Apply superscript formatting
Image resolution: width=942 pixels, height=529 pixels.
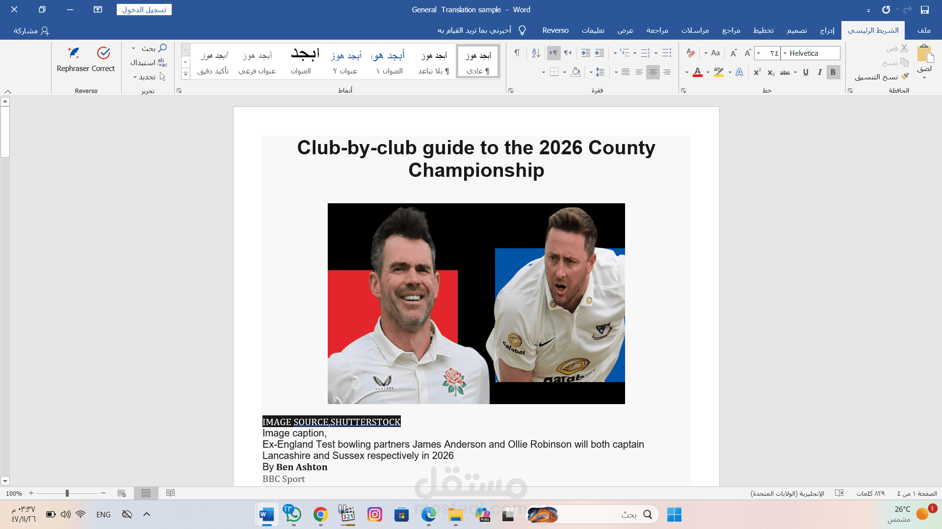tap(757, 72)
